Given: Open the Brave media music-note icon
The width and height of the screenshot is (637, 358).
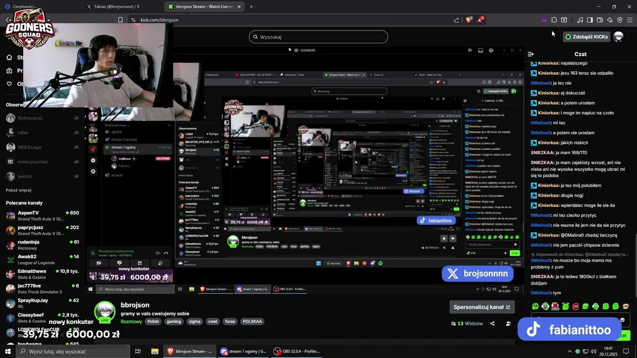Looking at the screenshot, I should point(580,20).
